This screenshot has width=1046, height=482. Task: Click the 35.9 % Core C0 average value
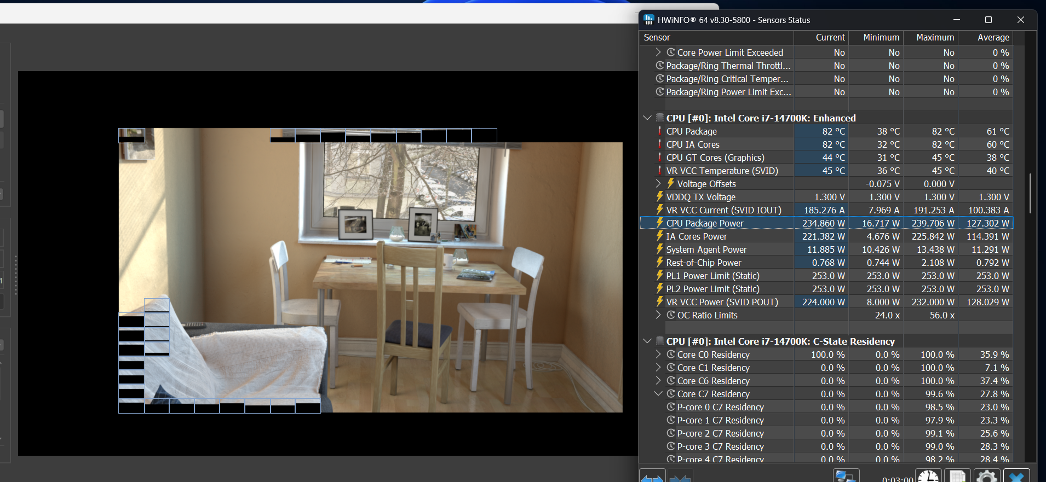(x=995, y=355)
